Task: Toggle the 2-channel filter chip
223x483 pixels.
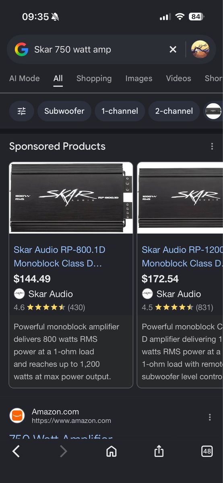Action: pos(174,111)
